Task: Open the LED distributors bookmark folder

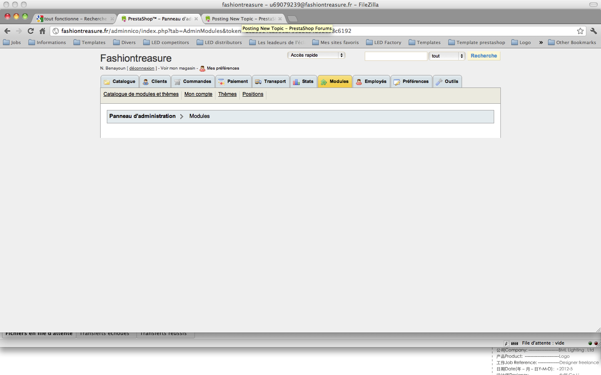Action: click(x=220, y=42)
